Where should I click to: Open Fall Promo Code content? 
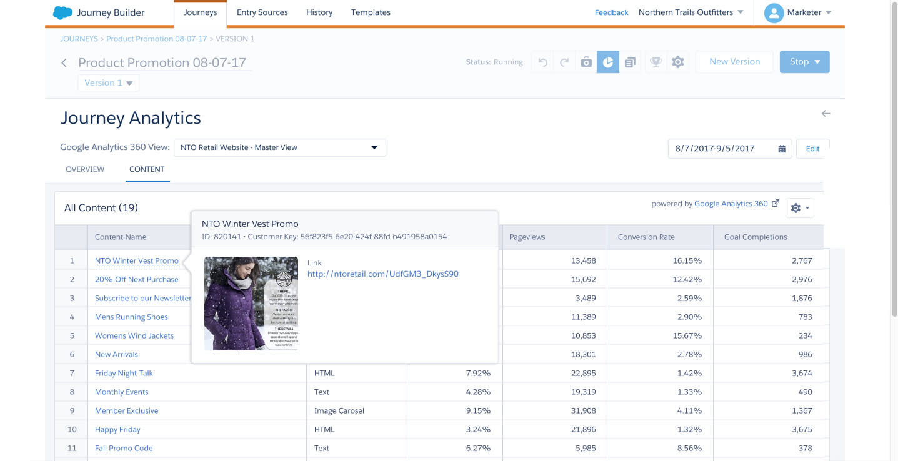124,448
